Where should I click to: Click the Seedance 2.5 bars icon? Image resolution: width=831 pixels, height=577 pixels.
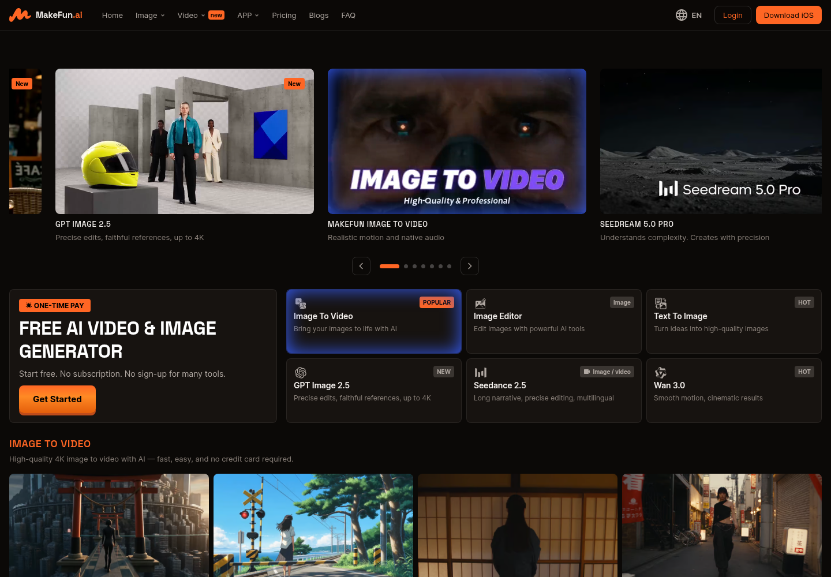(481, 373)
